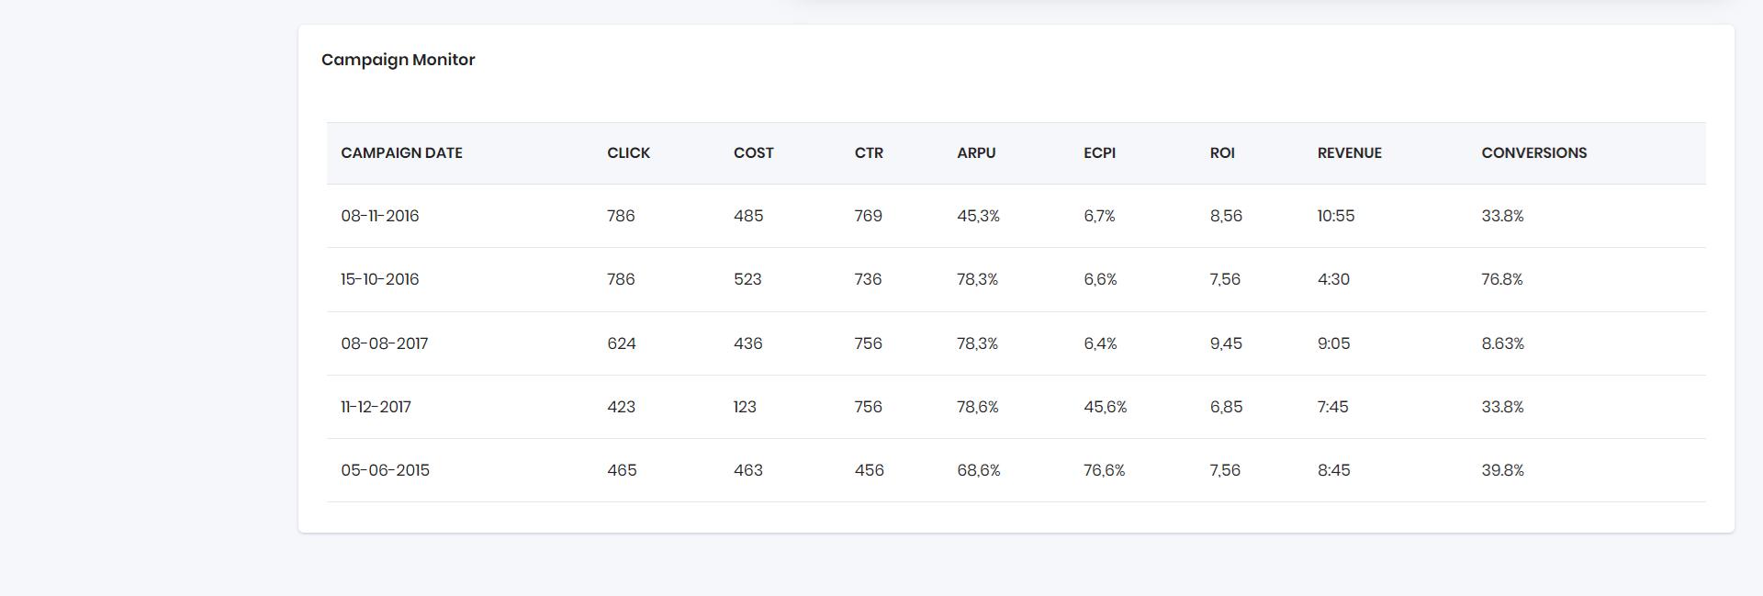Select the row dated 15-10-2016
Image resolution: width=1763 pixels, height=596 pixels.
pyautogui.click(x=379, y=279)
